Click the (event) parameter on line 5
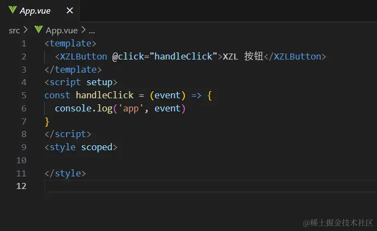377x231 pixels. [167, 95]
